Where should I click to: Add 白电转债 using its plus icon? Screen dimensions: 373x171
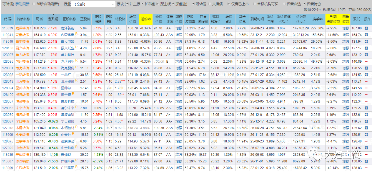(367, 42)
